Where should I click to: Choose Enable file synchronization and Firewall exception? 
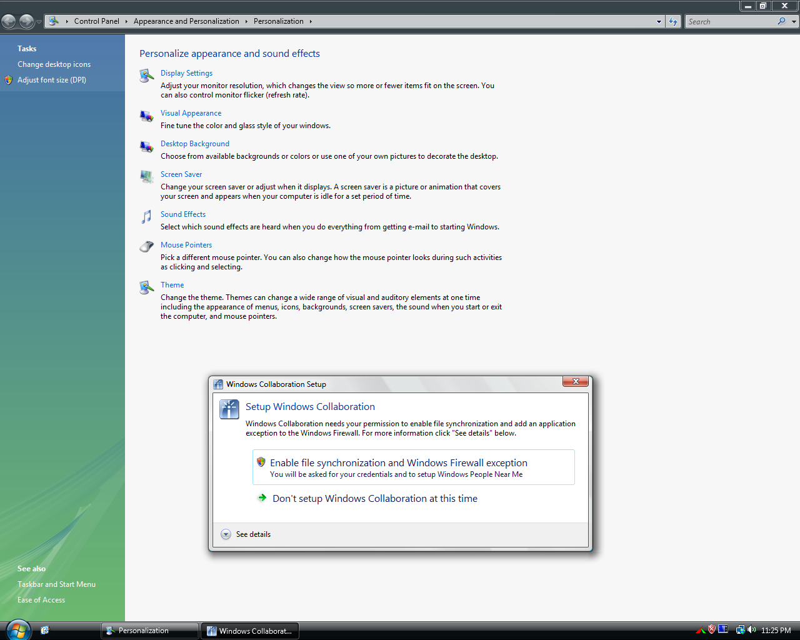click(413, 467)
